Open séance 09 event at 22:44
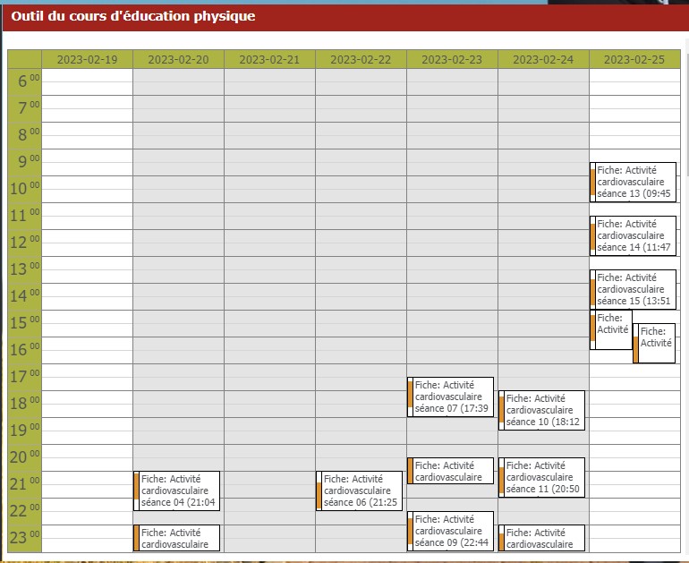The image size is (689, 563). [452, 531]
